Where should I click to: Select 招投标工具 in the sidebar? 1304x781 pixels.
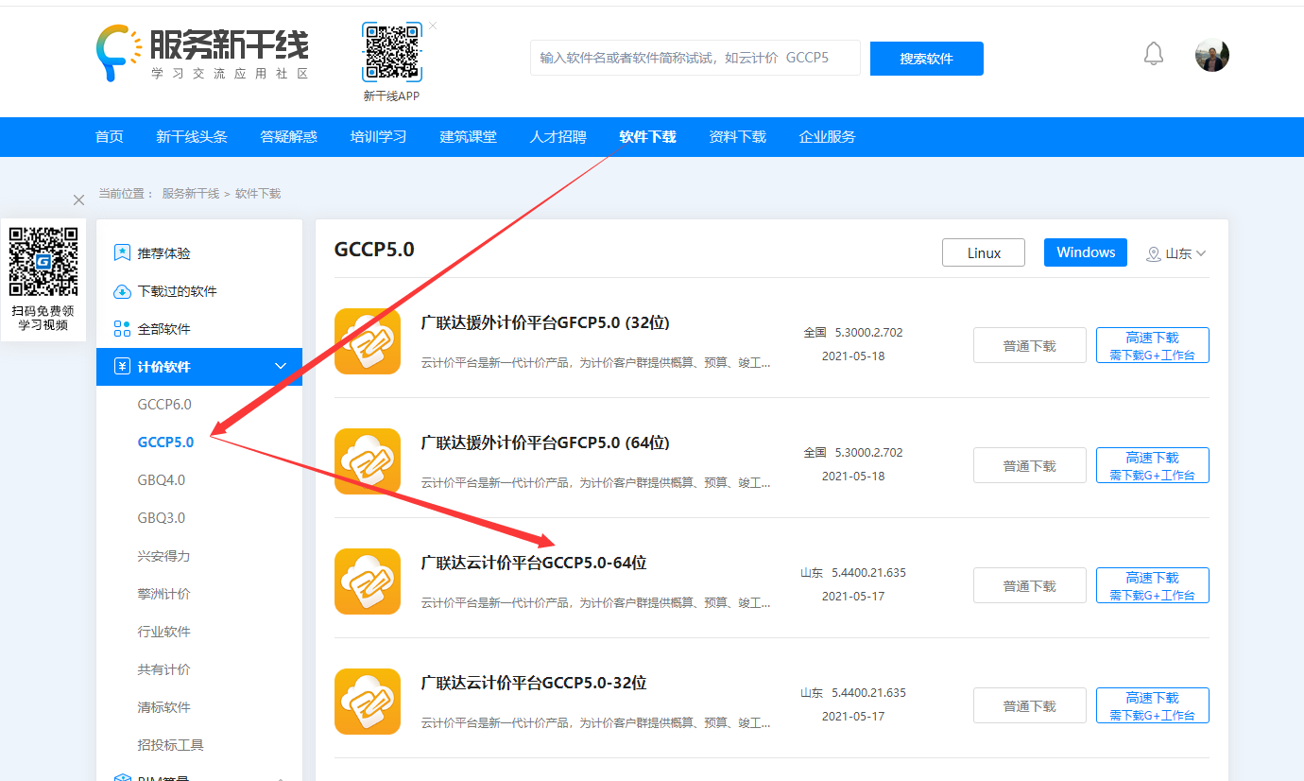click(x=170, y=745)
